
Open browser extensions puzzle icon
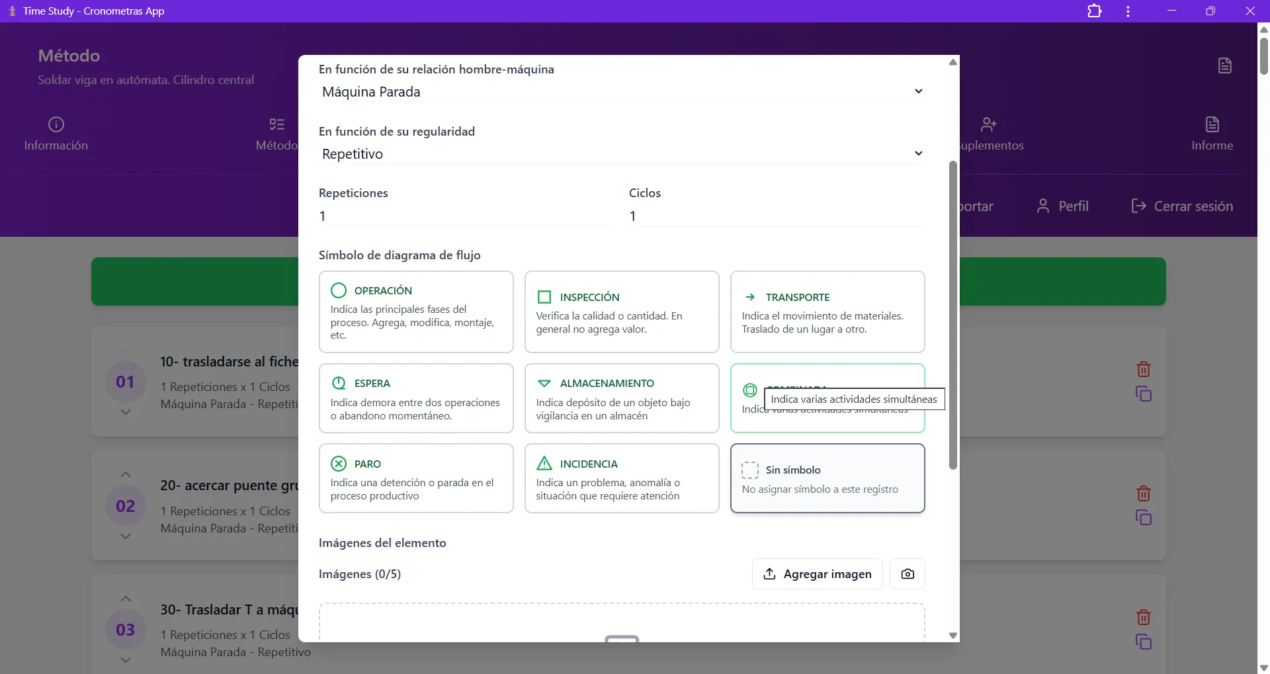[x=1095, y=11]
